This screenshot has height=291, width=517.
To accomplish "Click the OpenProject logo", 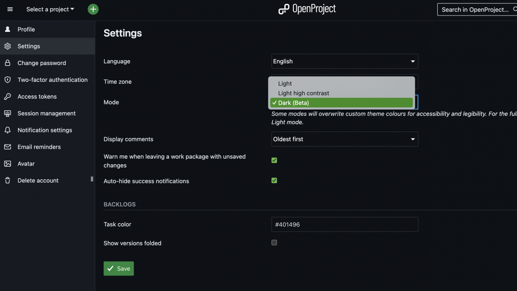I will [x=307, y=9].
